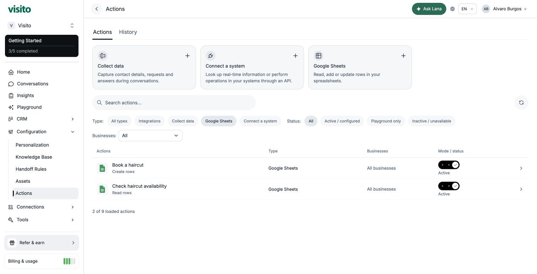Viewport: 537px width, 274px height.
Task: Click the back arrow beside Actions title
Action: (x=97, y=9)
